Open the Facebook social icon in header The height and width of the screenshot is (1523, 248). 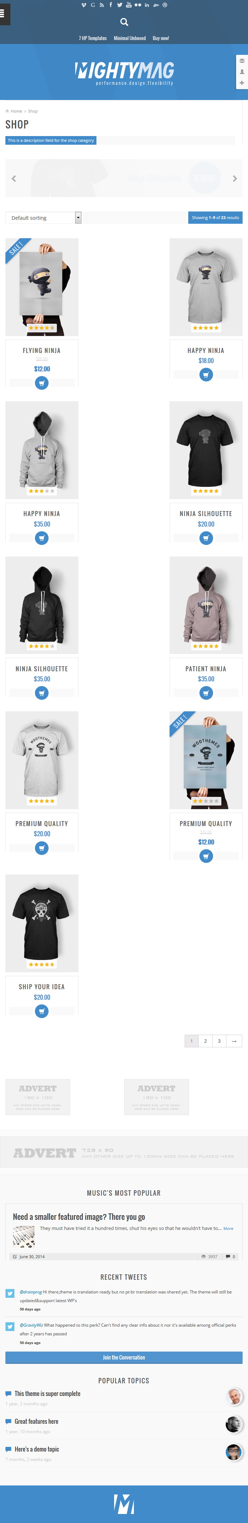111,5
